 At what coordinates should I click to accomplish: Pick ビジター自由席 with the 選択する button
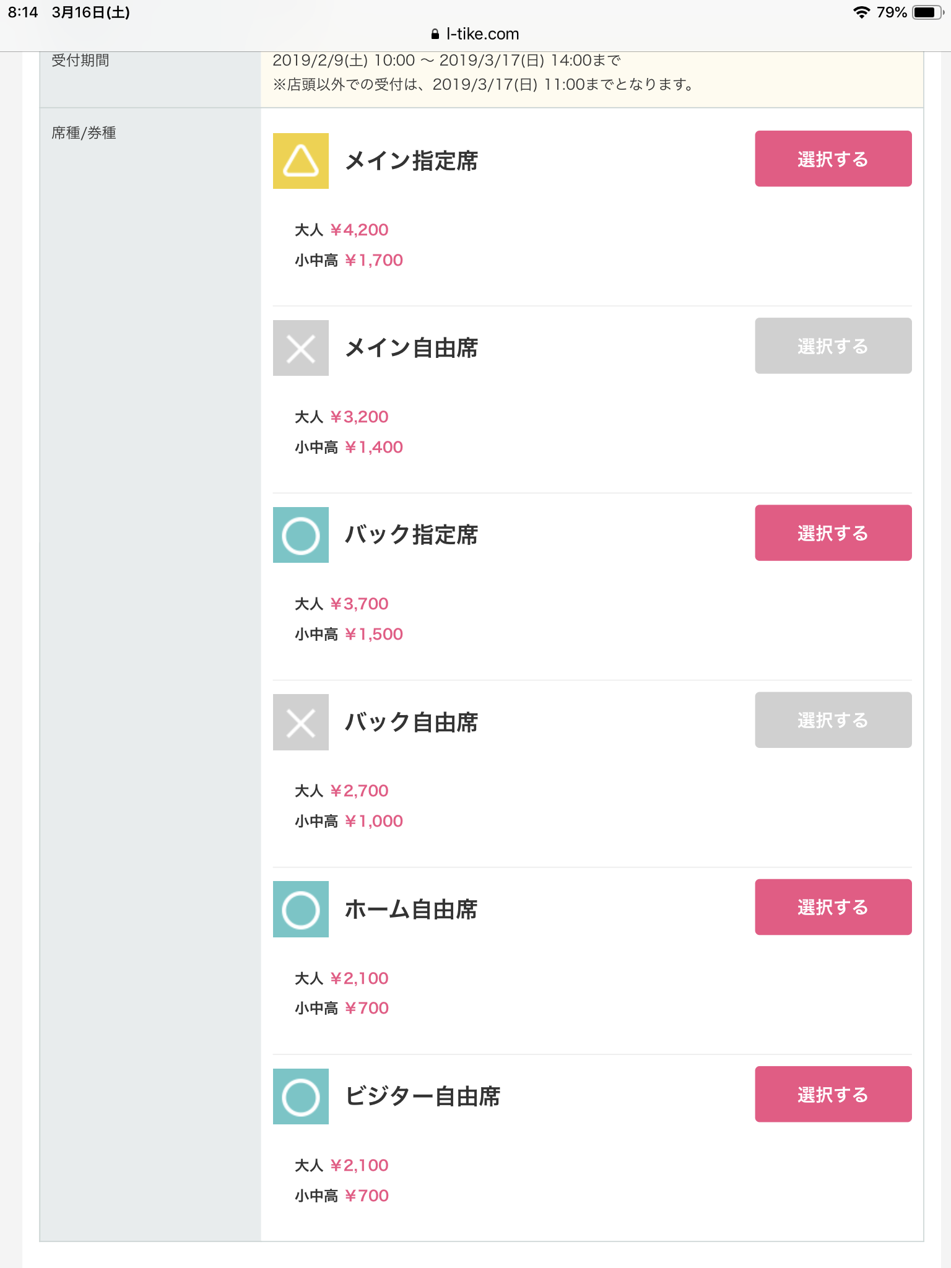833,1094
